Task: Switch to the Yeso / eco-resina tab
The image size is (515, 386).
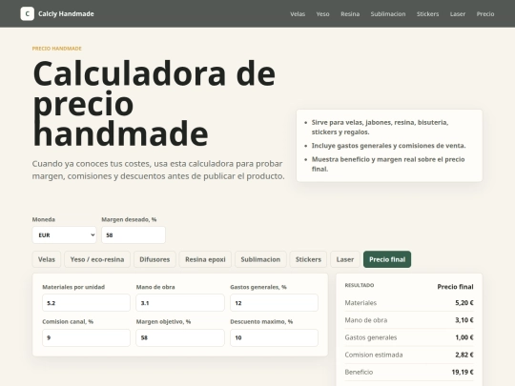Action: point(97,259)
